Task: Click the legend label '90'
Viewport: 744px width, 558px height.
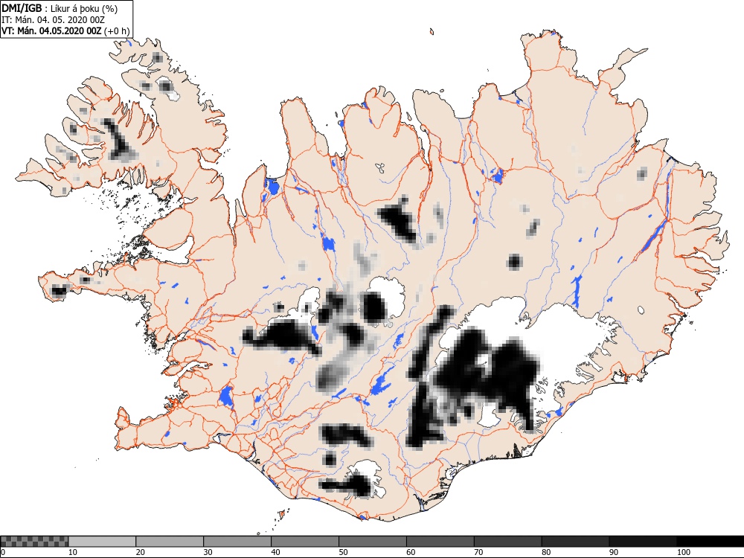Action: tap(614, 552)
